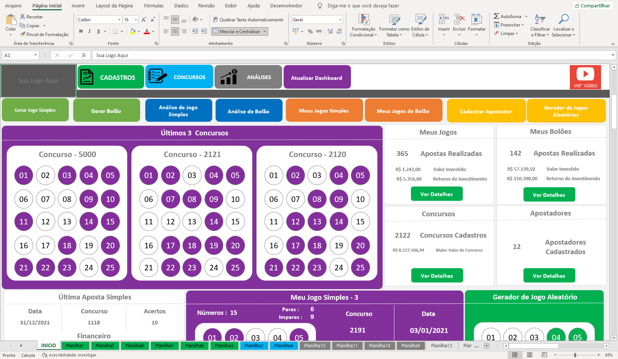Toggle center horizontal alignment
Screen dimensions: 618x359
click(x=175, y=31)
